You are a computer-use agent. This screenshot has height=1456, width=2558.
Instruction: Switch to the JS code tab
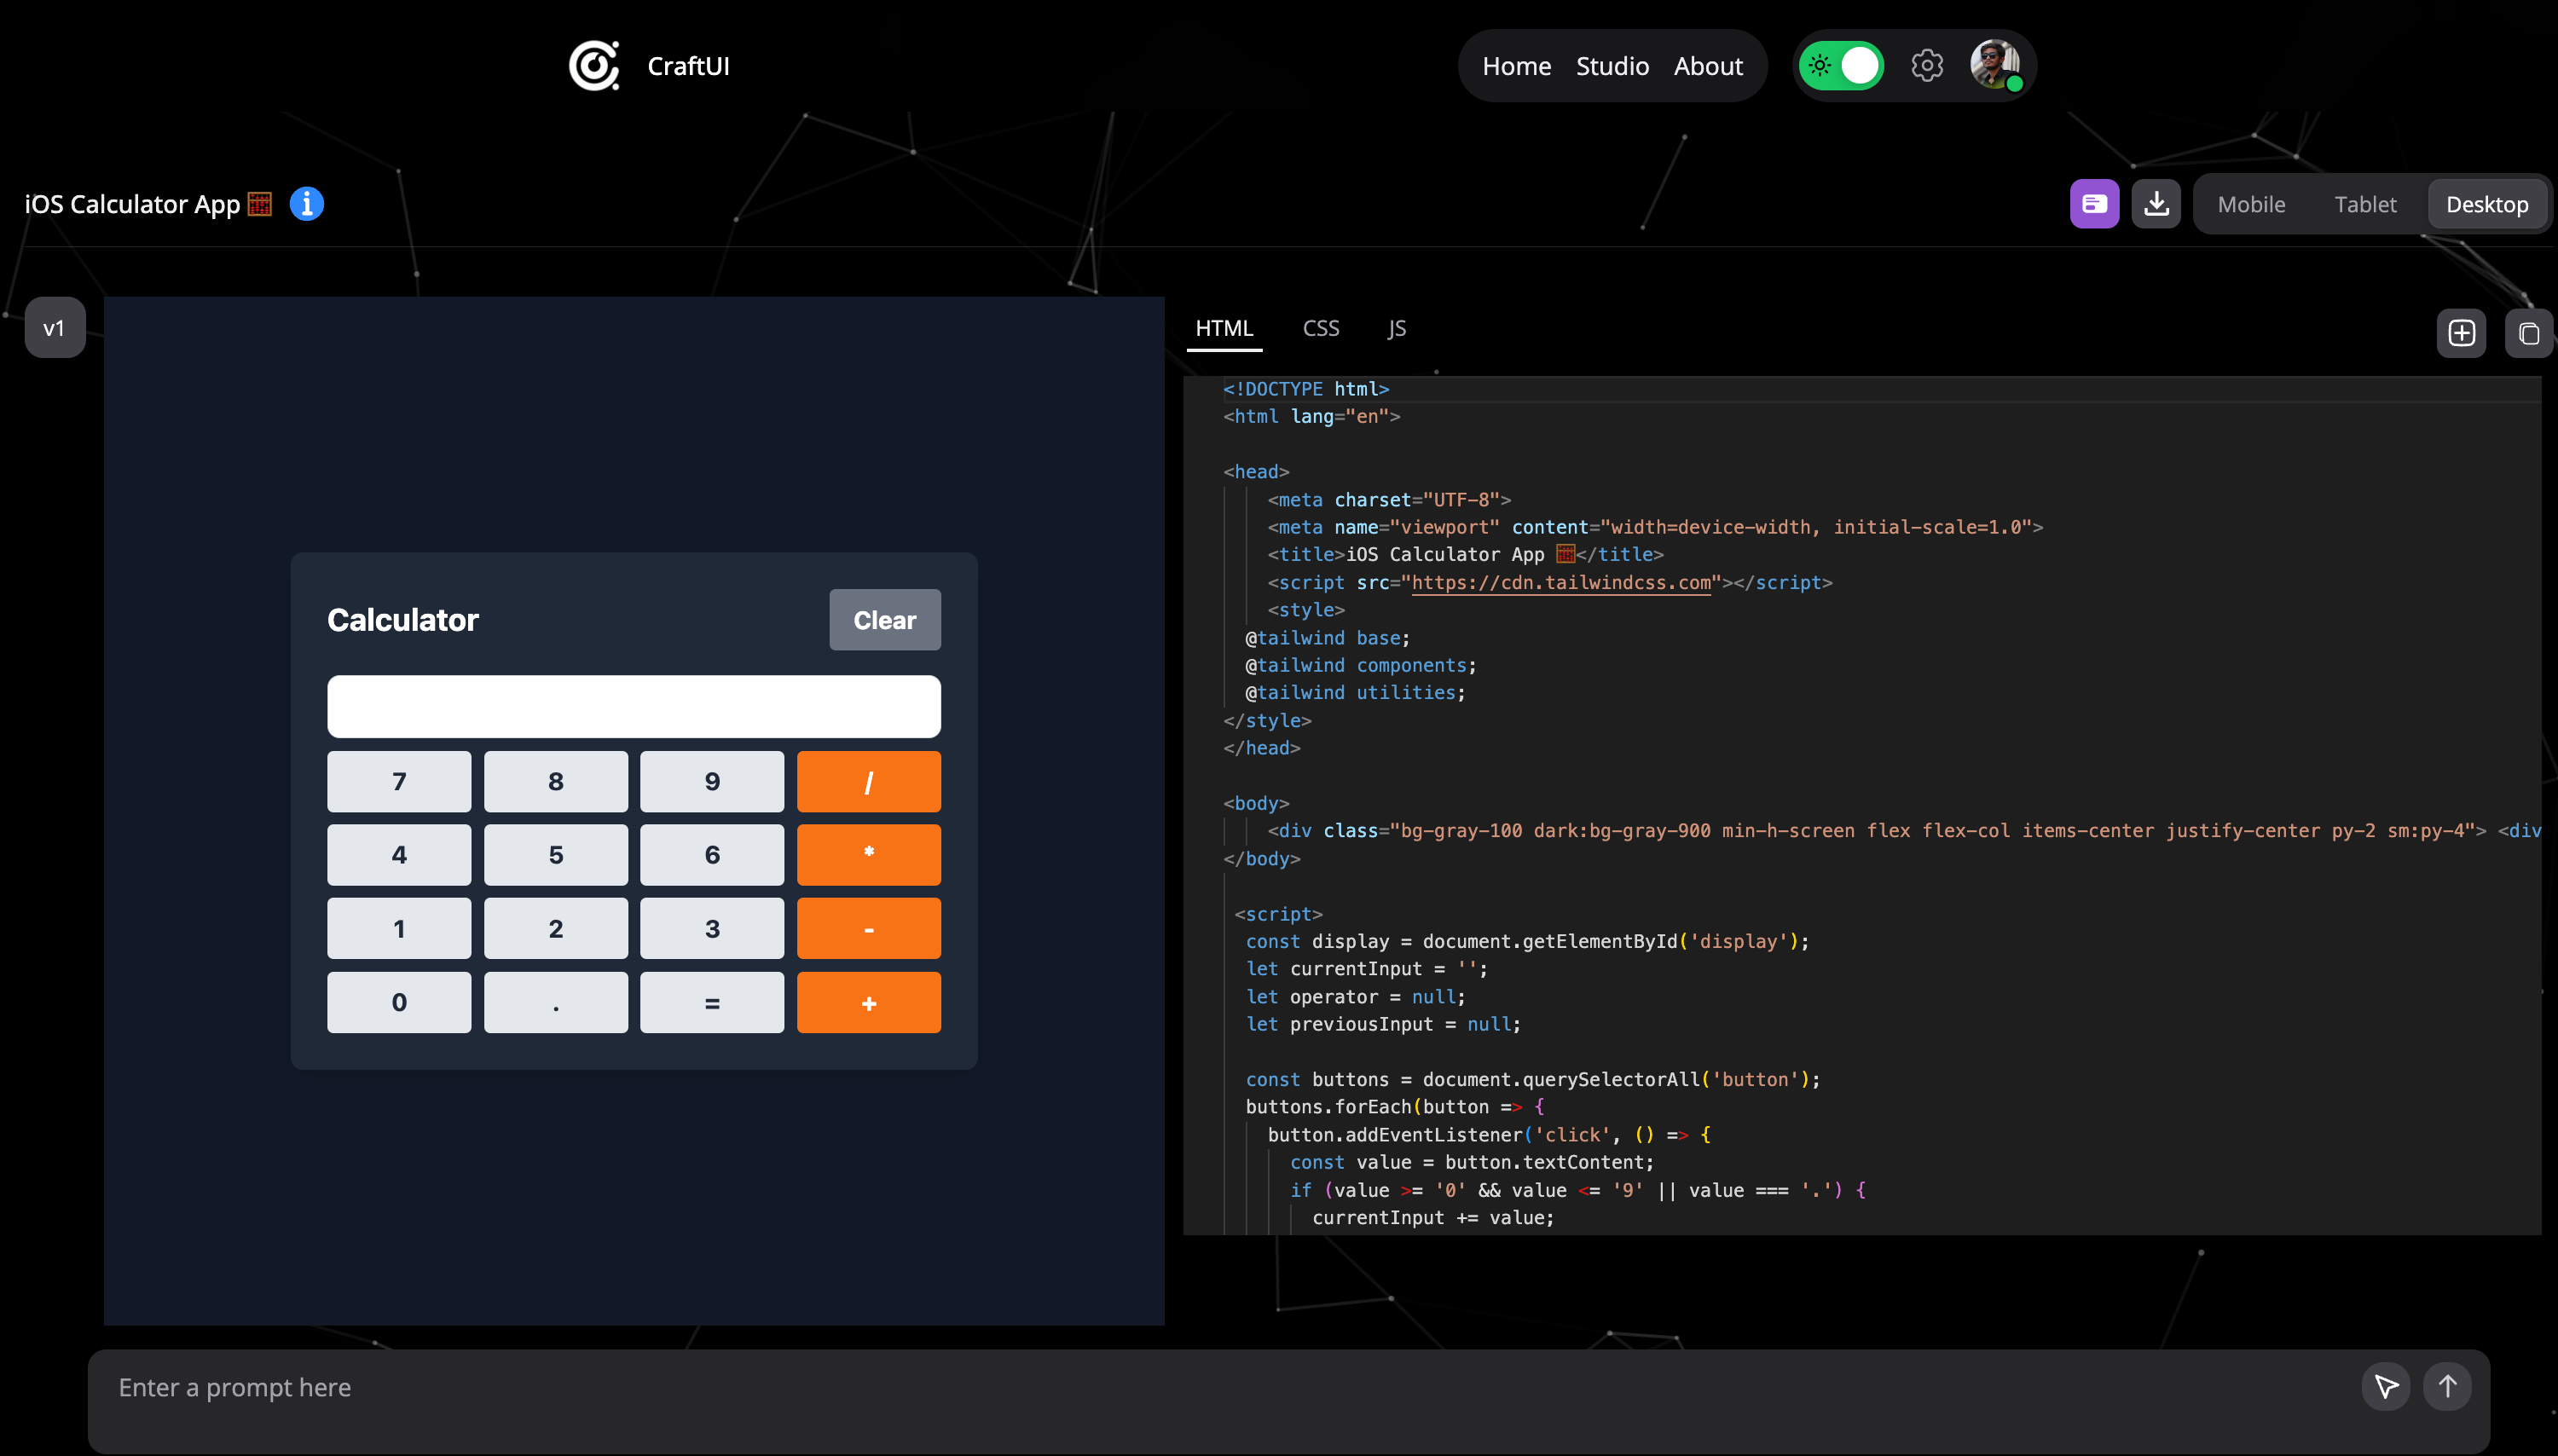click(x=1396, y=328)
